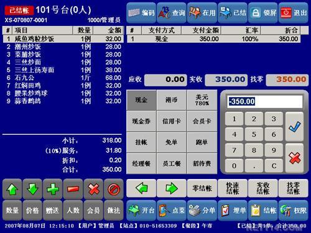Tap keypad decimal point key

[x=254, y=166]
